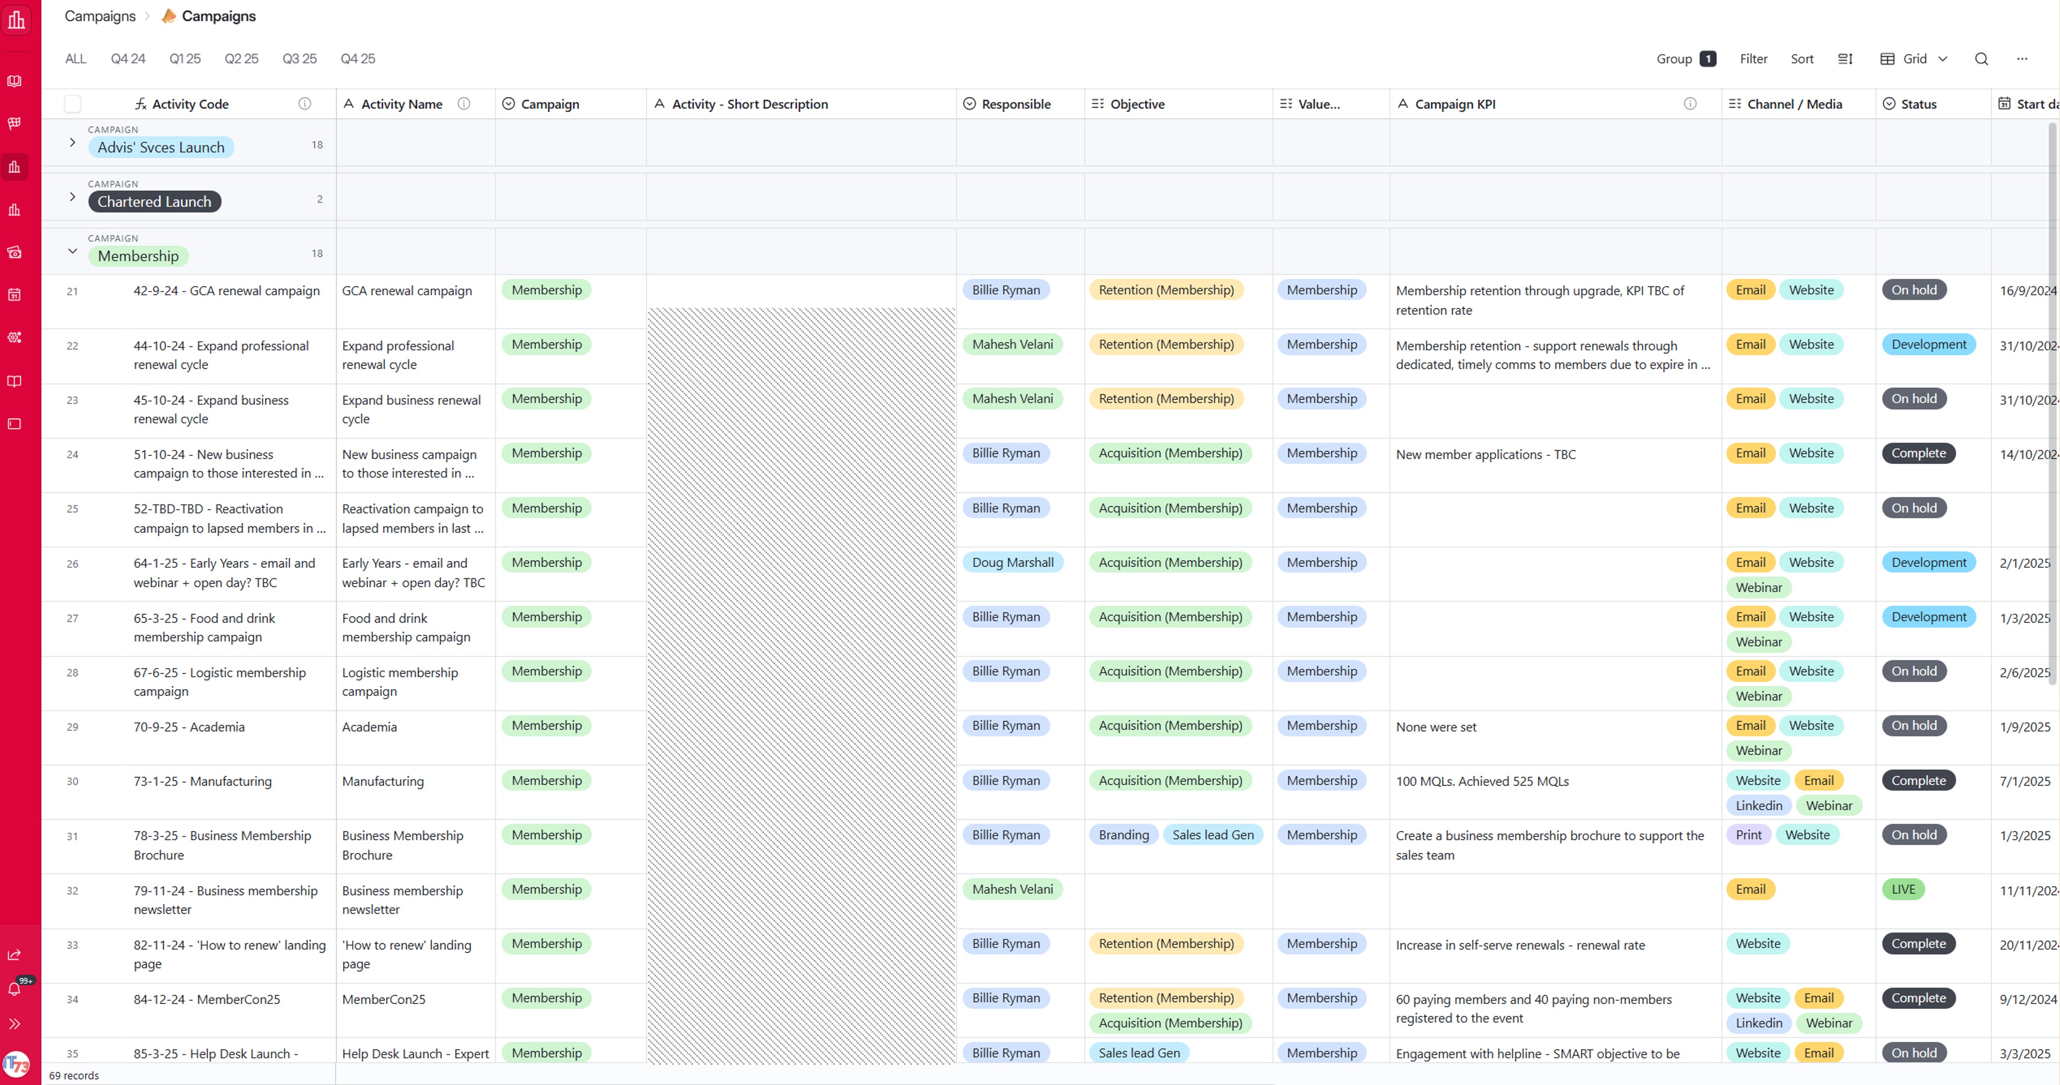2060x1085 pixels.
Task: Click the LIVE status tag
Action: 1903,889
